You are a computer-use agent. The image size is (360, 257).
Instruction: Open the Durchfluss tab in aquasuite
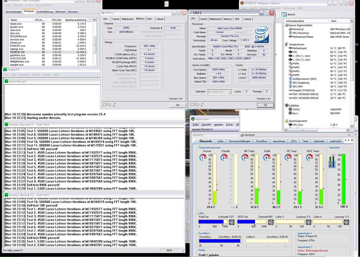point(262,141)
